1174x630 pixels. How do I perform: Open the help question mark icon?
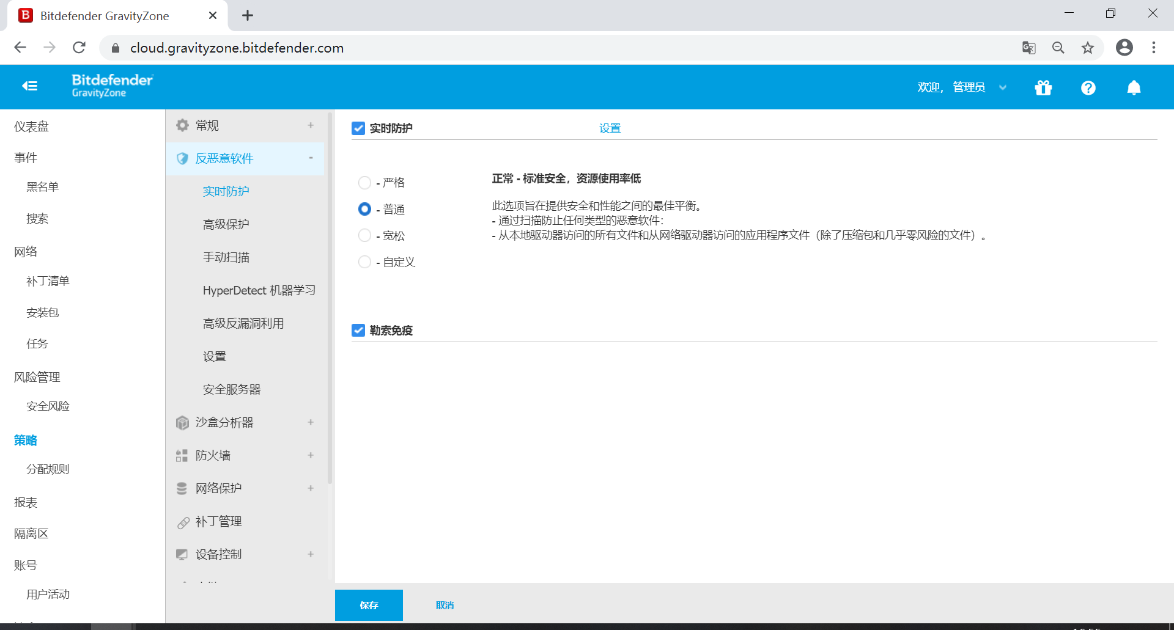pyautogui.click(x=1088, y=87)
